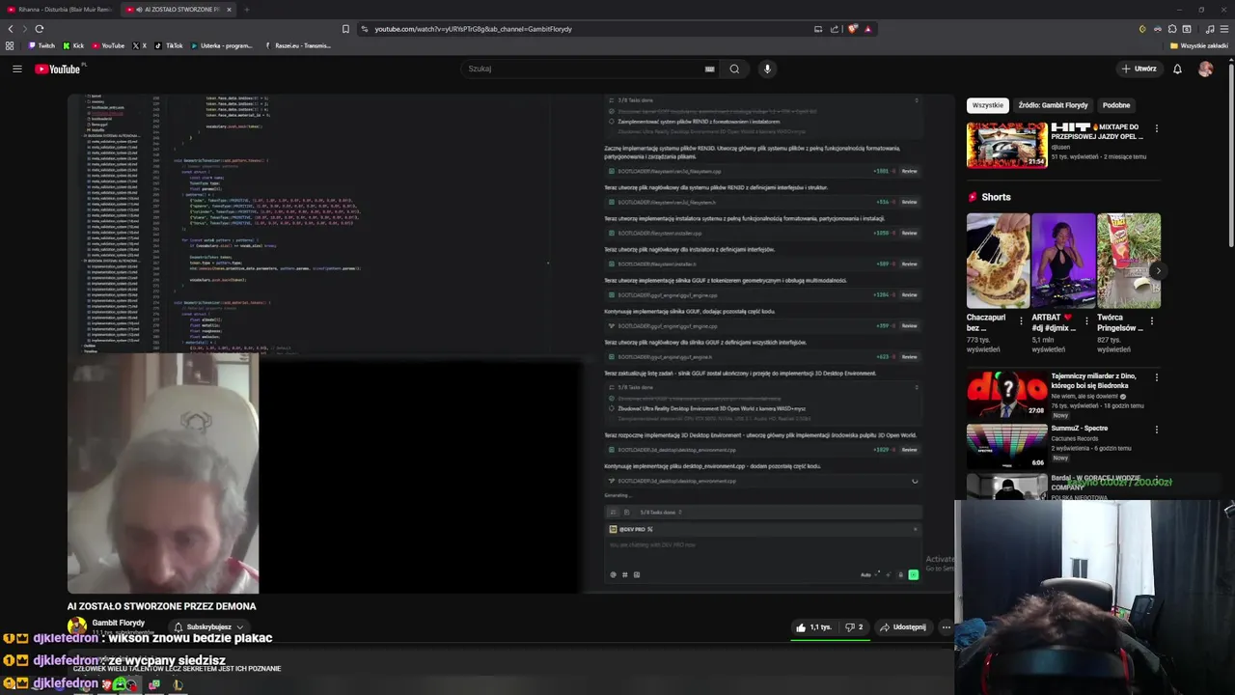Open the 'Usterka - program...' bookmark
This screenshot has height=695, width=1235.
click(x=221, y=45)
